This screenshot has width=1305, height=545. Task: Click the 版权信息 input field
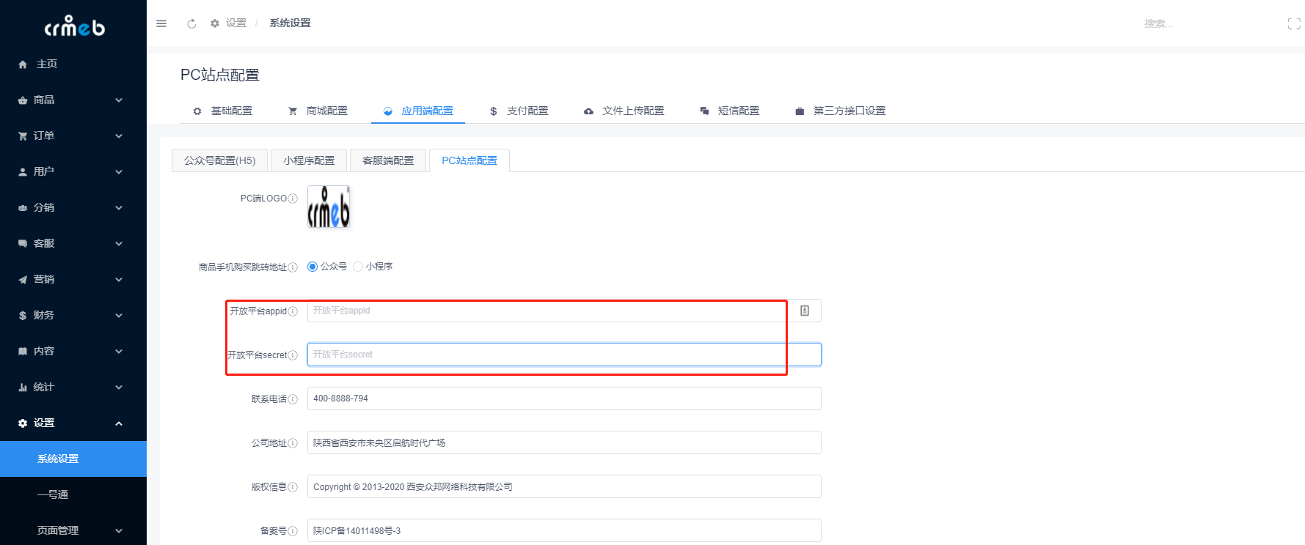(x=564, y=486)
